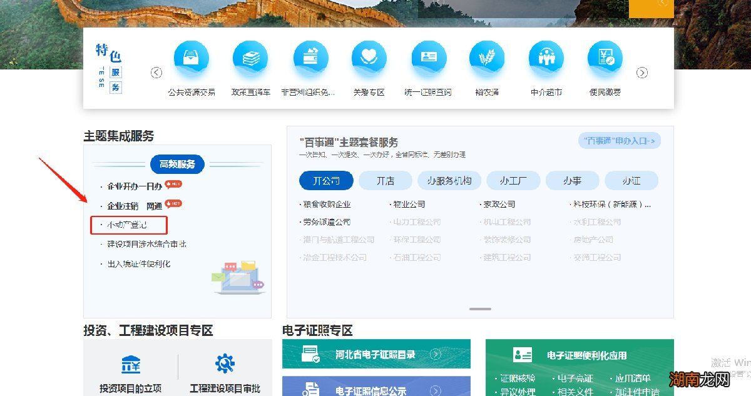Viewport: 751px width, 396px height.
Task: Switch to the 开公司 tab
Action: pyautogui.click(x=325, y=180)
